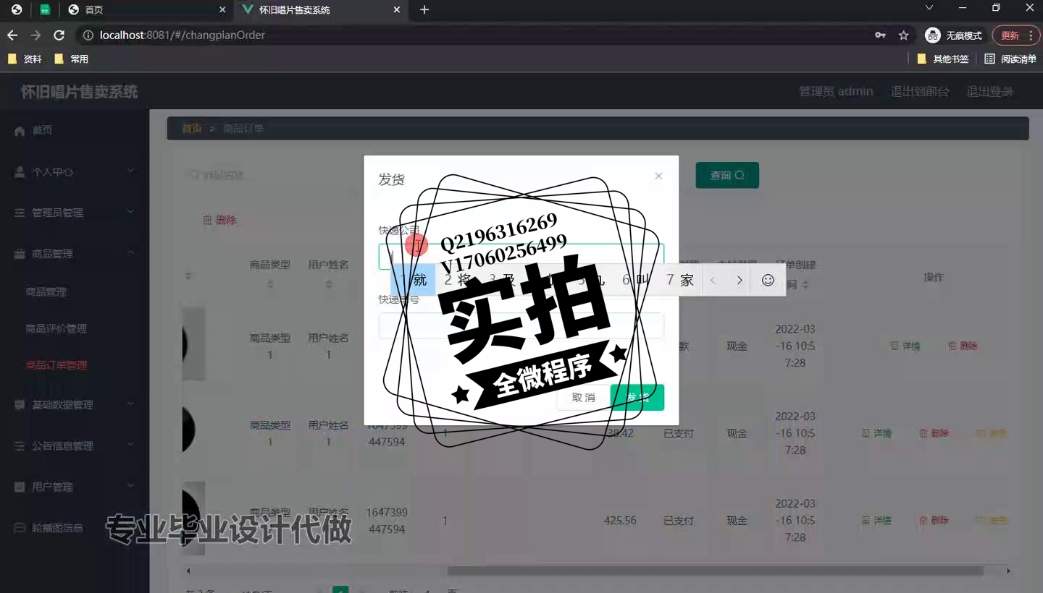Click the password key icon in address bar

[x=880, y=35]
